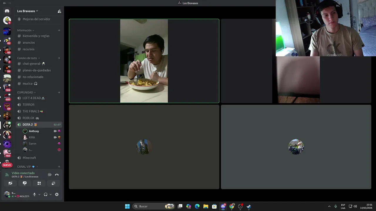Viewport: 376px width, 211px height.
Task: Open Mejoras del servidor
Action: (36, 19)
